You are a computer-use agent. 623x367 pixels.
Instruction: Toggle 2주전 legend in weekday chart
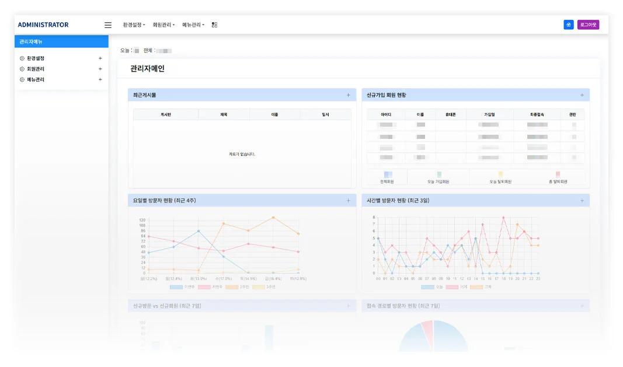(x=237, y=286)
